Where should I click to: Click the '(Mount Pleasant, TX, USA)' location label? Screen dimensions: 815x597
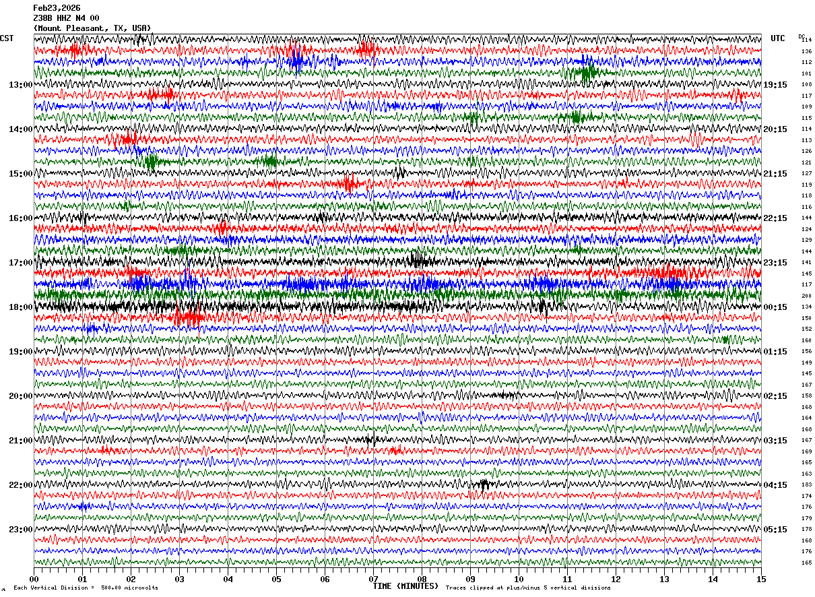point(92,28)
